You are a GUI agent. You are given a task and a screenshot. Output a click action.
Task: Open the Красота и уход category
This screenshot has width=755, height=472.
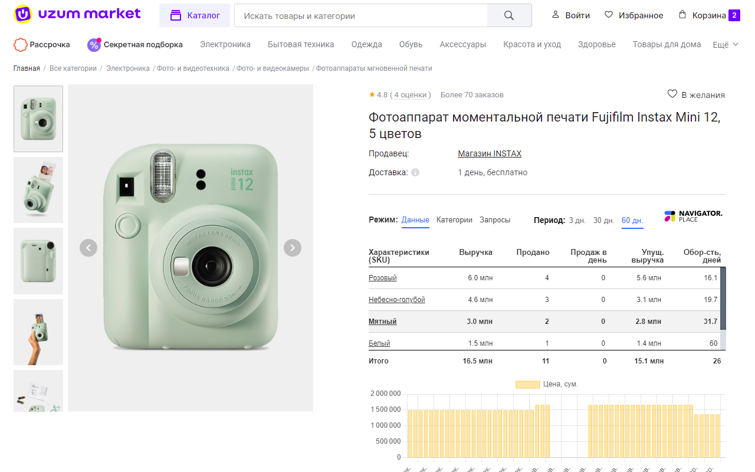point(532,44)
